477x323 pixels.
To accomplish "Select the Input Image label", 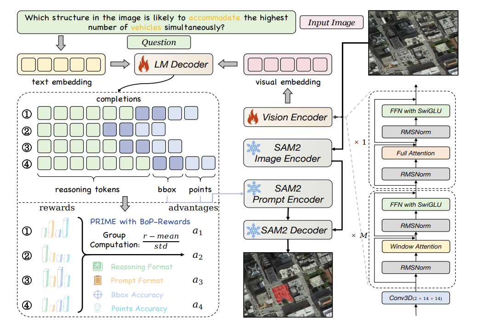I will [331, 23].
